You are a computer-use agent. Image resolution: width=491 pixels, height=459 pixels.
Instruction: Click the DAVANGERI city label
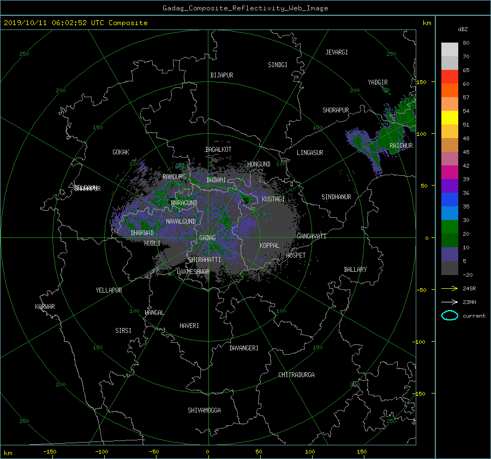point(244,348)
